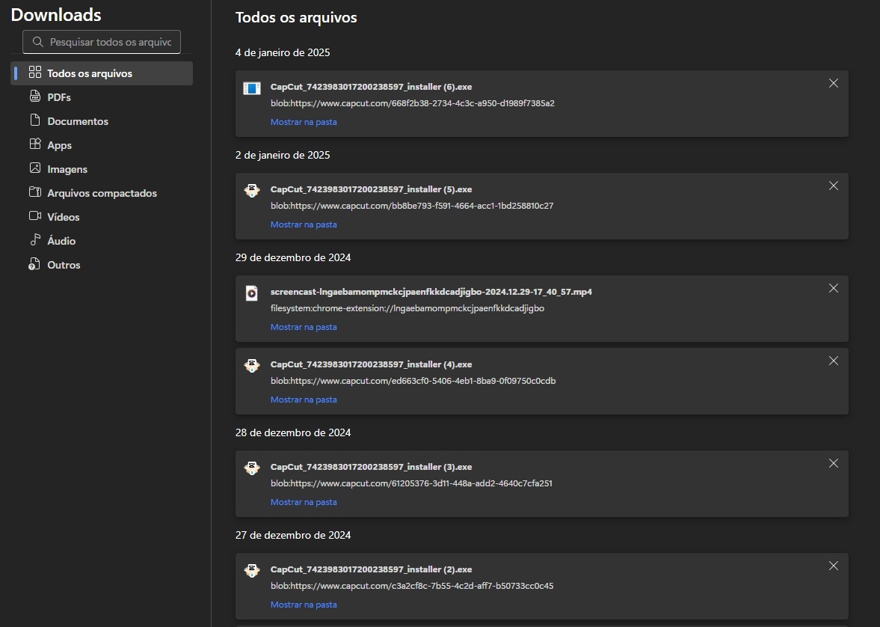Click the installer (3).exe CapCut icon
Screen dimensions: 880x627
(x=252, y=468)
